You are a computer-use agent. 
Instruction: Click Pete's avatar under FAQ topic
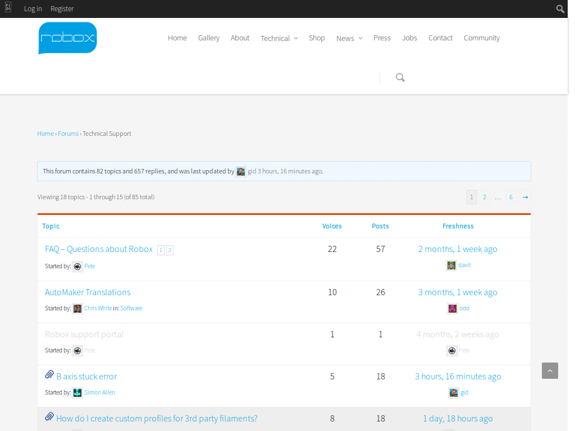pos(77,267)
